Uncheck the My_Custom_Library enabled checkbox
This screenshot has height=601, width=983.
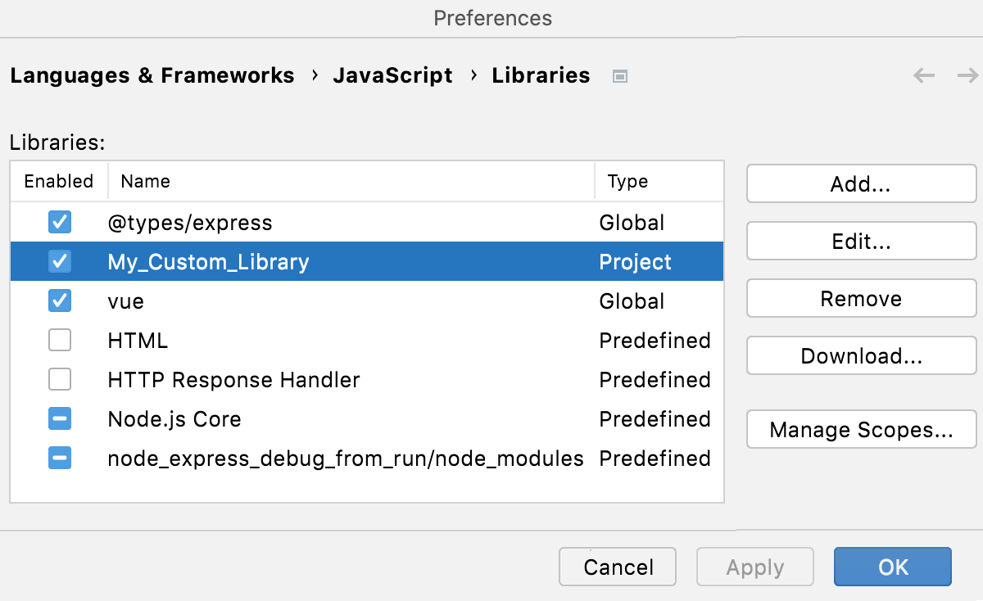point(59,261)
